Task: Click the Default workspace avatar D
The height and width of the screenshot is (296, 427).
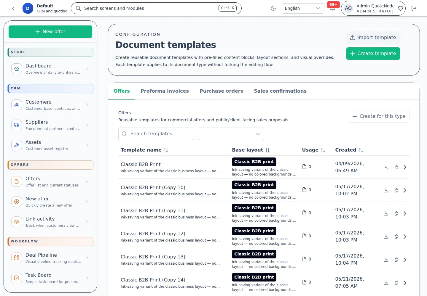Action: pos(28,8)
